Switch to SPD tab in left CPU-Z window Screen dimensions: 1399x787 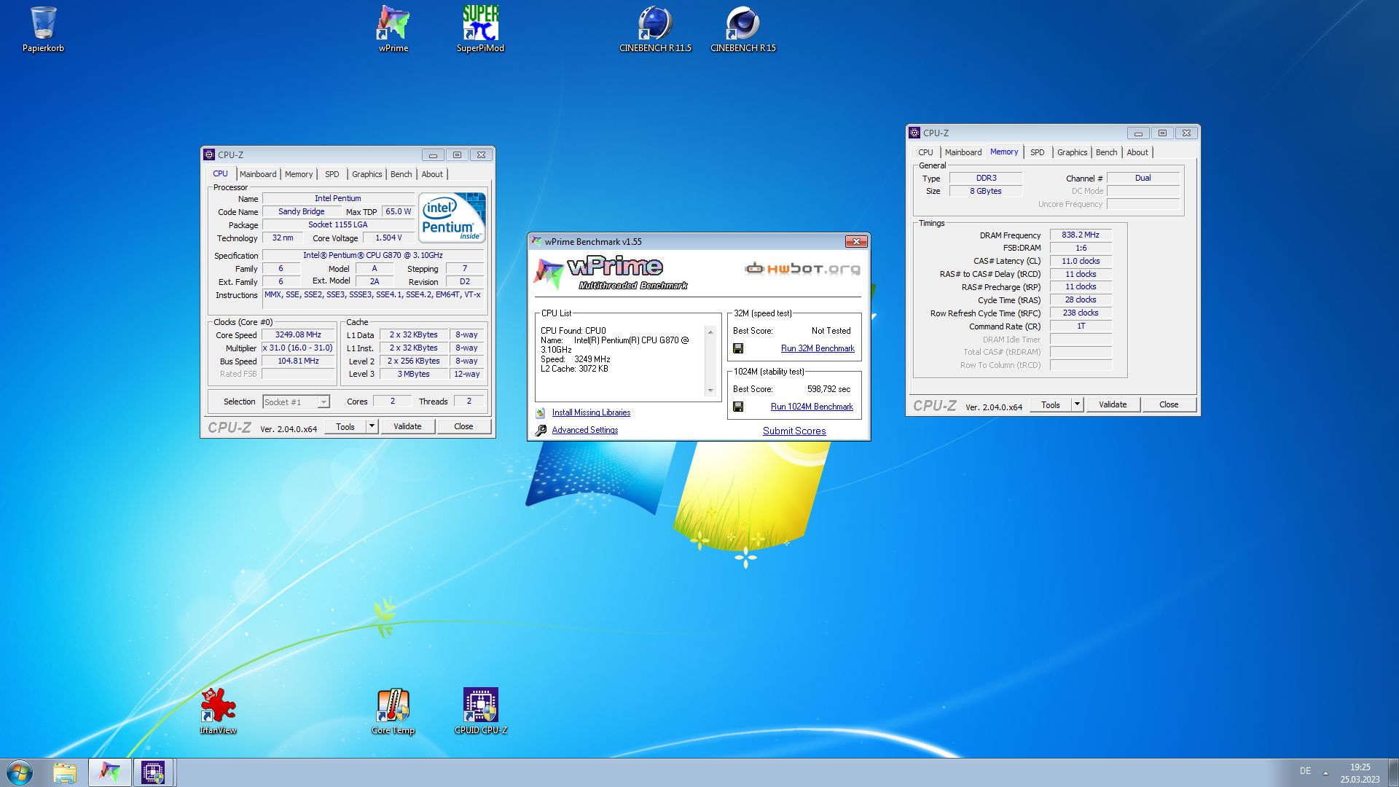[x=332, y=174]
